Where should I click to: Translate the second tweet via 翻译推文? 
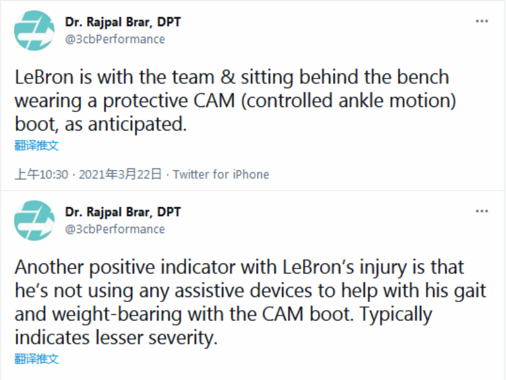click(x=37, y=358)
